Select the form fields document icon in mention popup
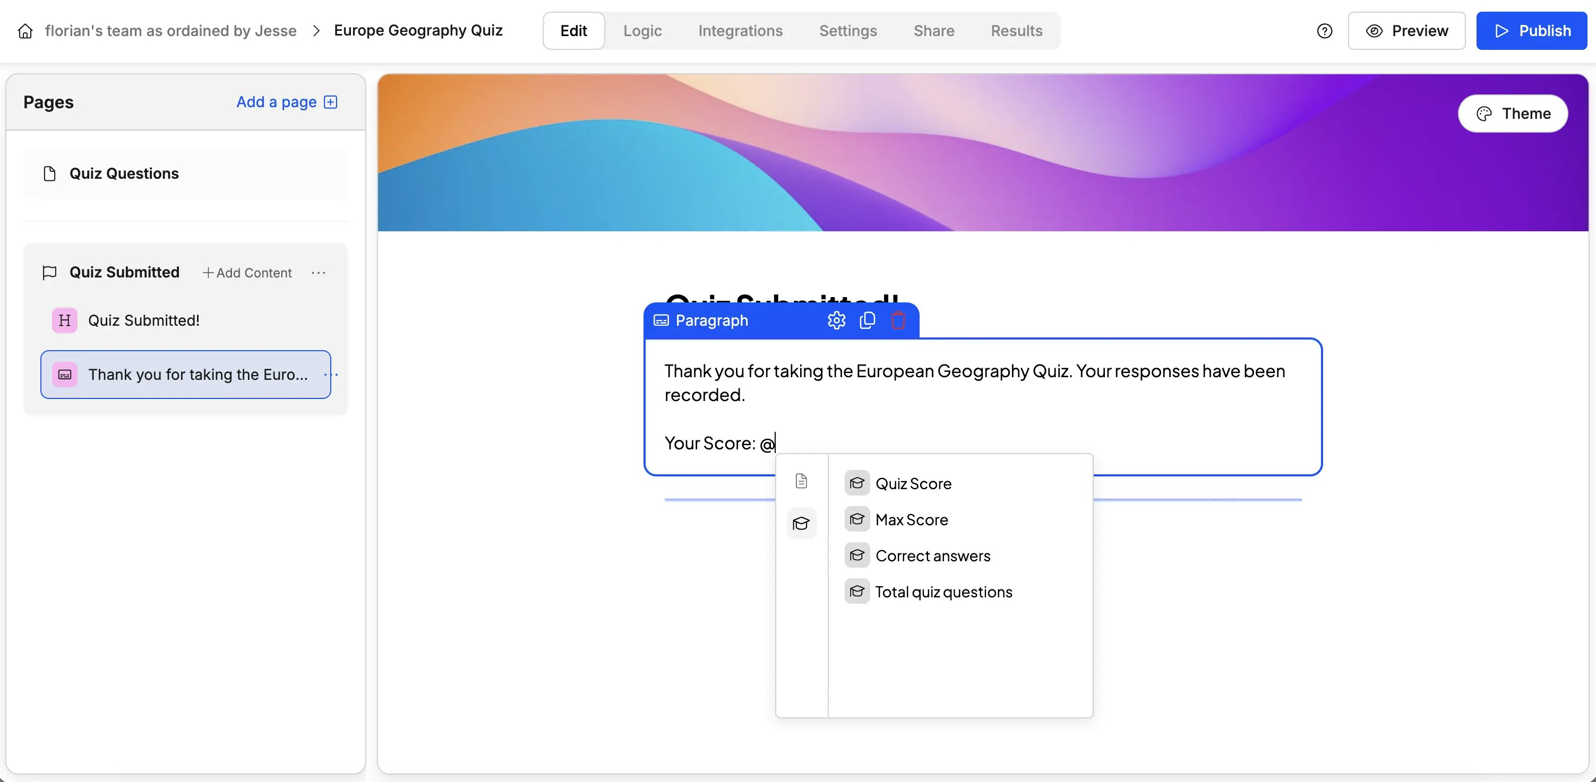Image resolution: width=1596 pixels, height=782 pixels. pos(801,481)
